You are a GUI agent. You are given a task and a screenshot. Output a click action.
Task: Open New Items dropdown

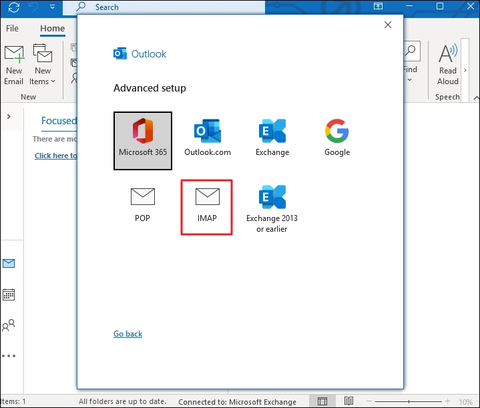click(43, 65)
